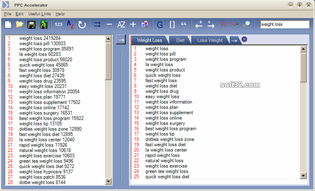
Task: Click the copy documents toolbar icon
Action: 145,25
